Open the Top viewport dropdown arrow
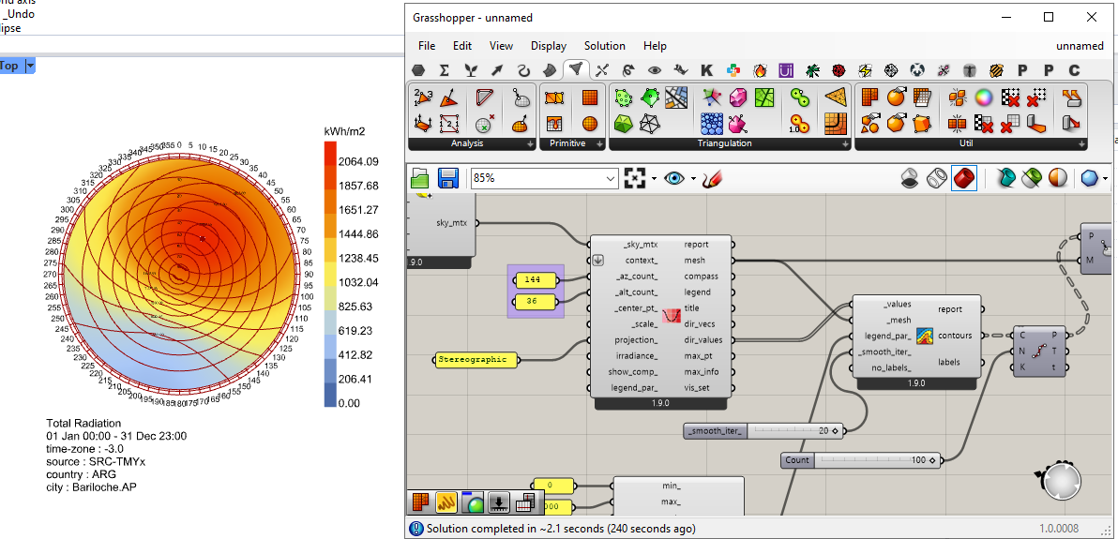1118x539 pixels. pyautogui.click(x=30, y=66)
